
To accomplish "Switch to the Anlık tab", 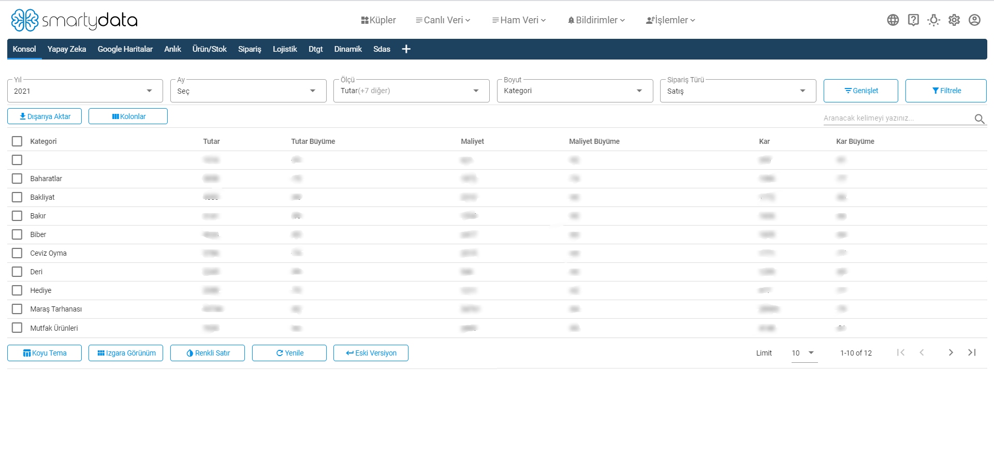I will [172, 49].
